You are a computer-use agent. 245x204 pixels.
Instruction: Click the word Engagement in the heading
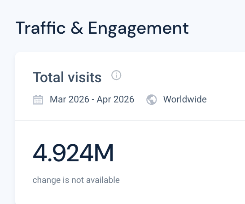(x=139, y=29)
